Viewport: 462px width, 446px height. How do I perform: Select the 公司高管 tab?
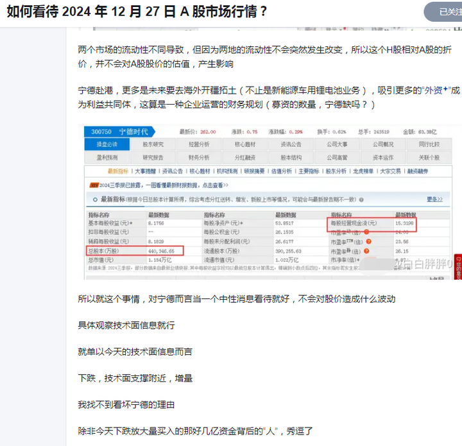point(337,158)
